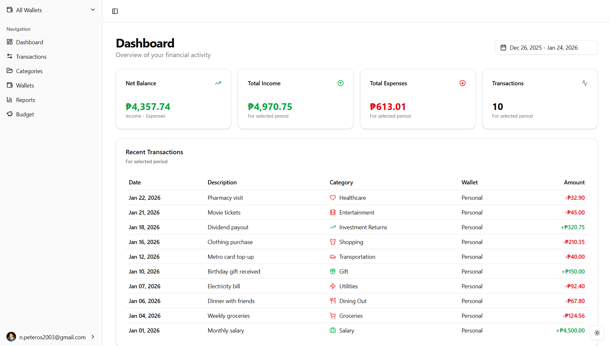Click the theme toggle sun icon
The height and width of the screenshot is (346, 610).
(x=597, y=333)
